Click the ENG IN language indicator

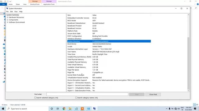[182, 109]
